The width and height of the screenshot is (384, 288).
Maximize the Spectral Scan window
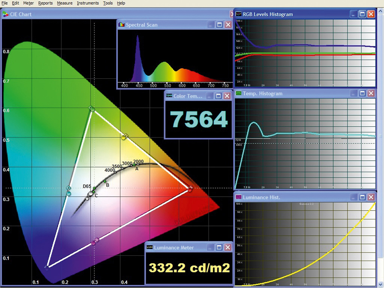tap(219, 24)
